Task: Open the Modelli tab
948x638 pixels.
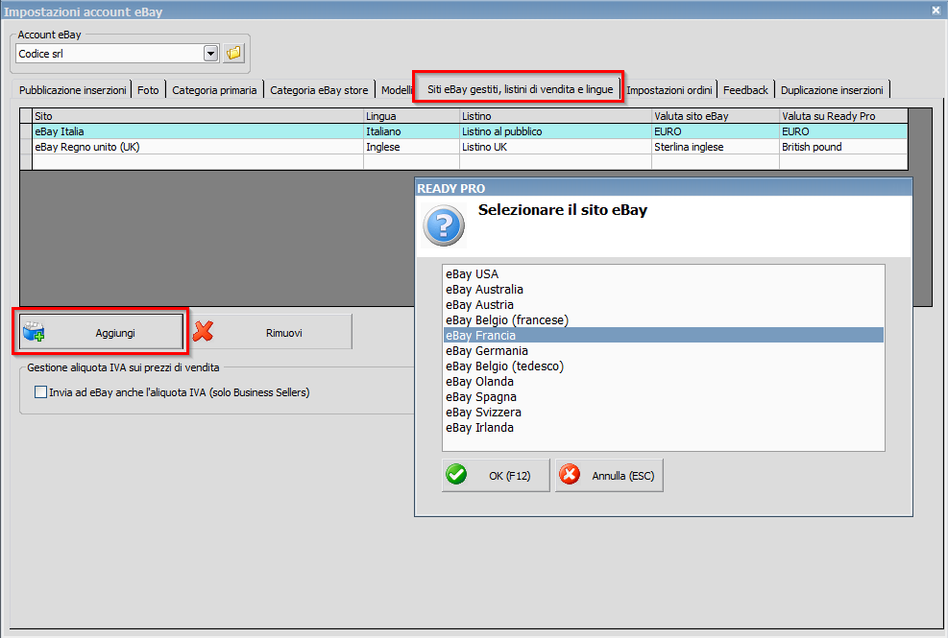Action: tap(396, 90)
